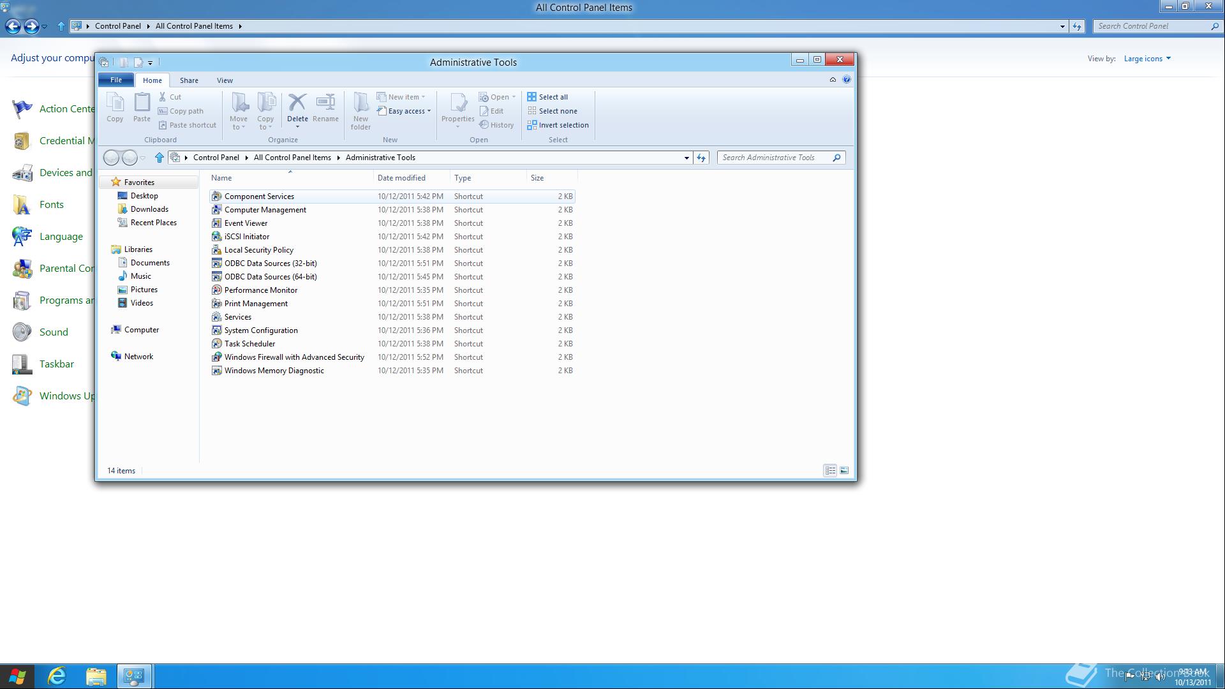Open the View by Large icons dropdown
The image size is (1225, 689).
click(1147, 59)
